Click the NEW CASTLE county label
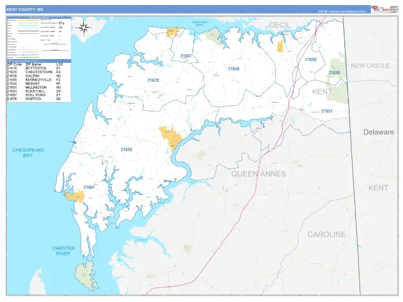403x302 pixels. tap(370, 65)
